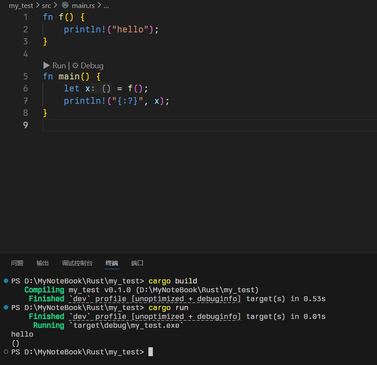The image size is (377, 365).
Task: Click the Debug gear icon above main
Action: pyautogui.click(x=75, y=65)
